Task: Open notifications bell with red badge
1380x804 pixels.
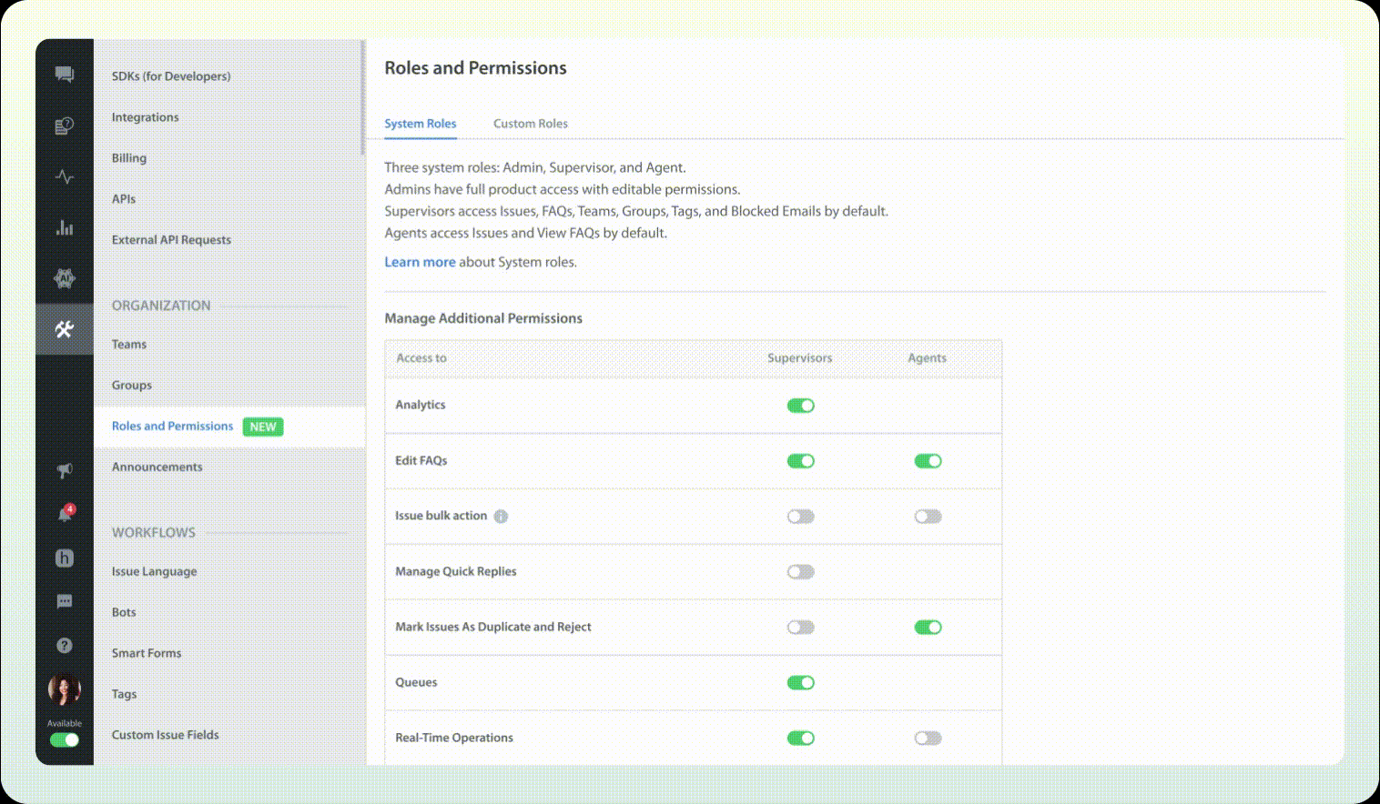Action: tap(65, 514)
